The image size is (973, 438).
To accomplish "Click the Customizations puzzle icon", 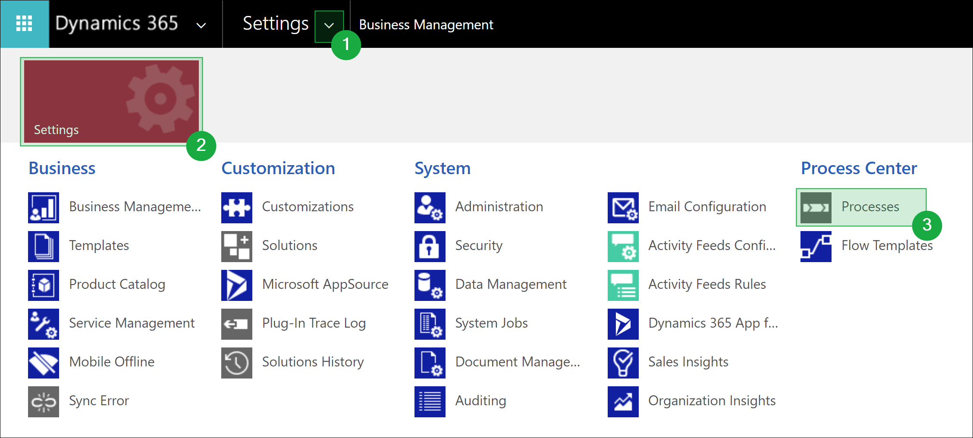I will [x=237, y=208].
